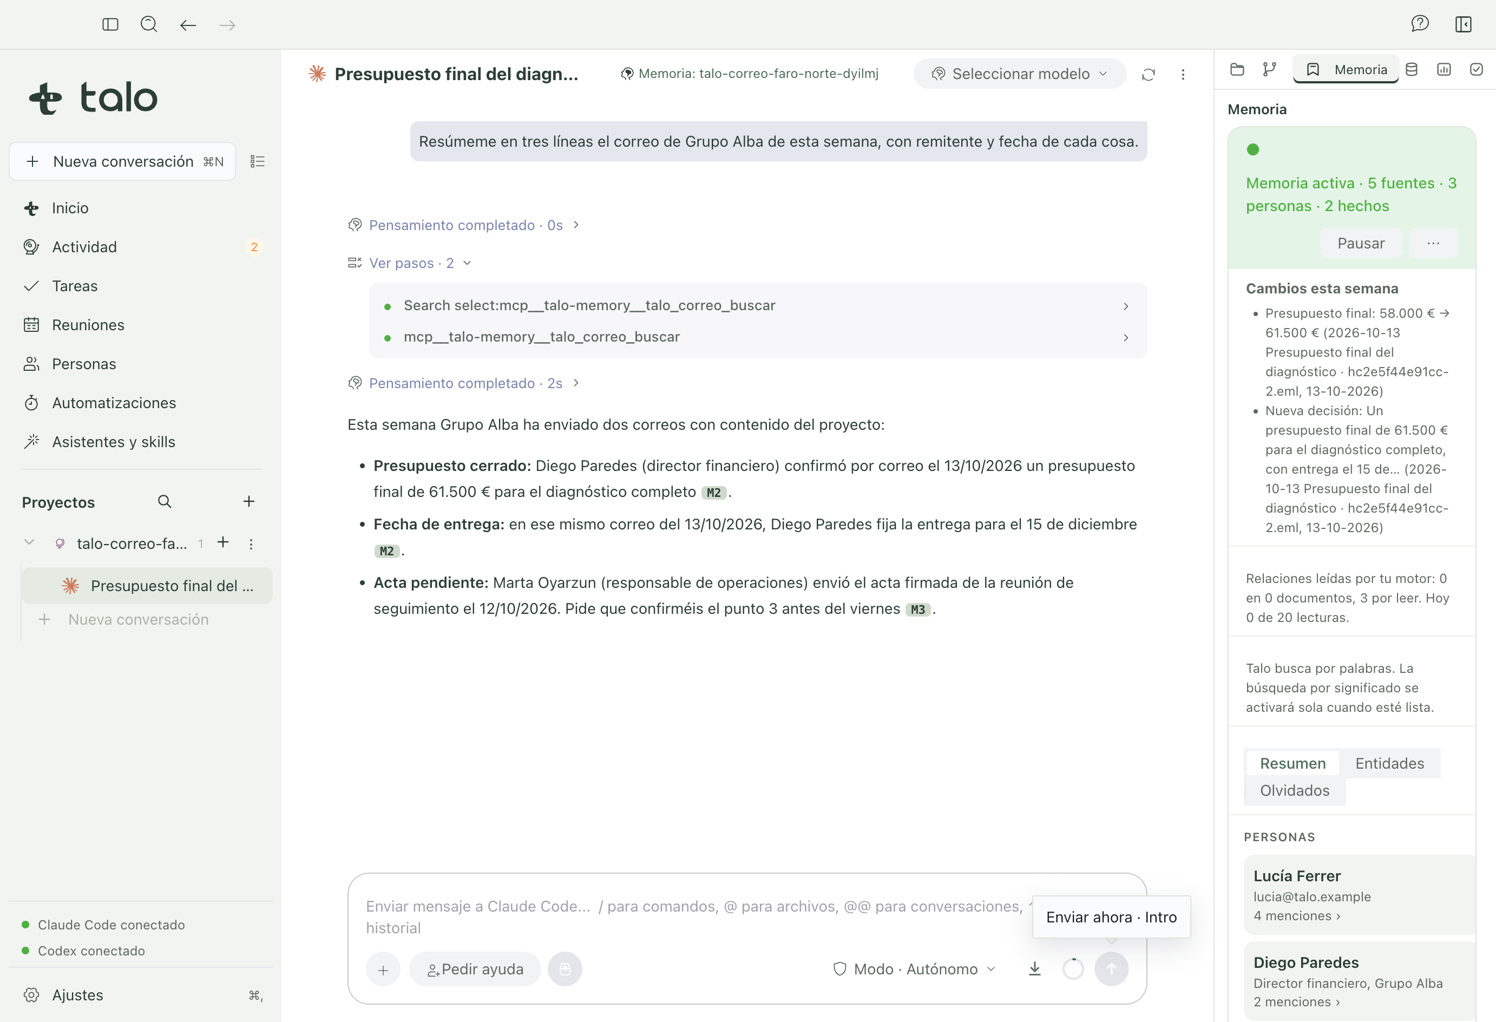The image size is (1496, 1022).
Task: Switch to the Entidades tab
Action: click(x=1389, y=763)
